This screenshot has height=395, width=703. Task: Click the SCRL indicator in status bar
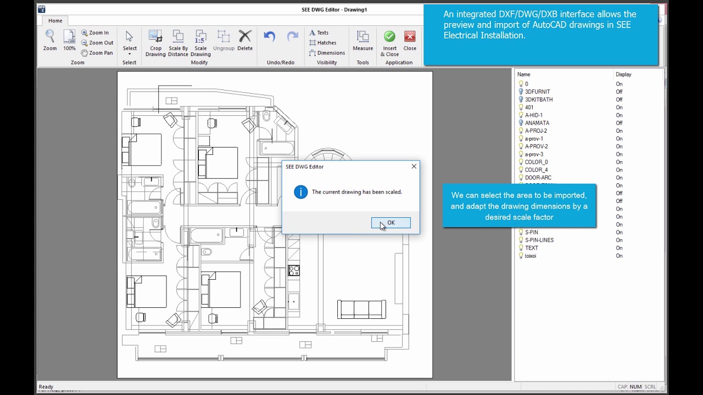(650, 387)
